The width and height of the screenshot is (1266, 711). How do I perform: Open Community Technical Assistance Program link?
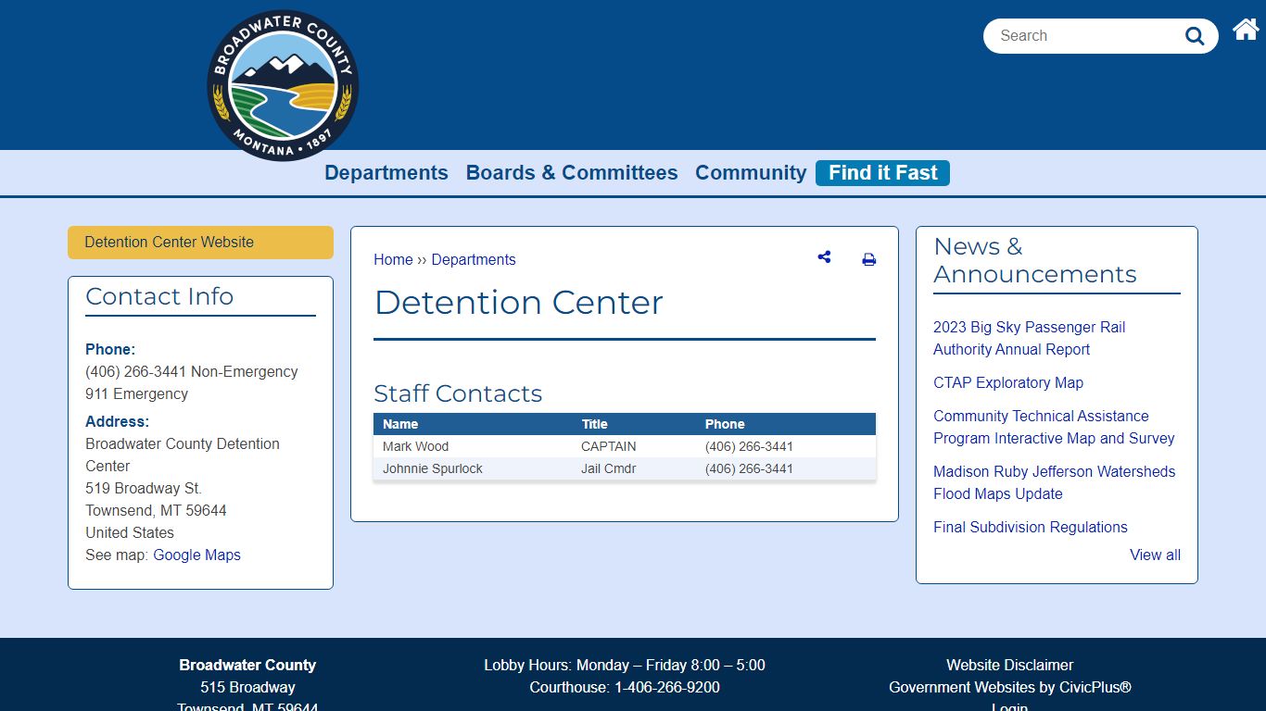(1054, 428)
